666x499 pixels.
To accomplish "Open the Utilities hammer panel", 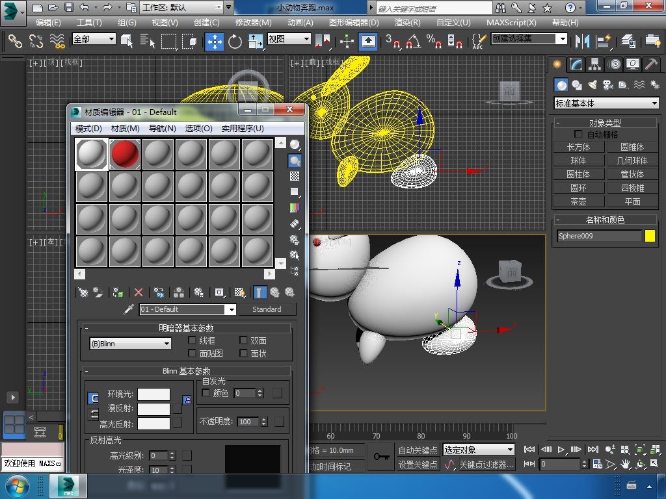I will pyautogui.click(x=650, y=64).
